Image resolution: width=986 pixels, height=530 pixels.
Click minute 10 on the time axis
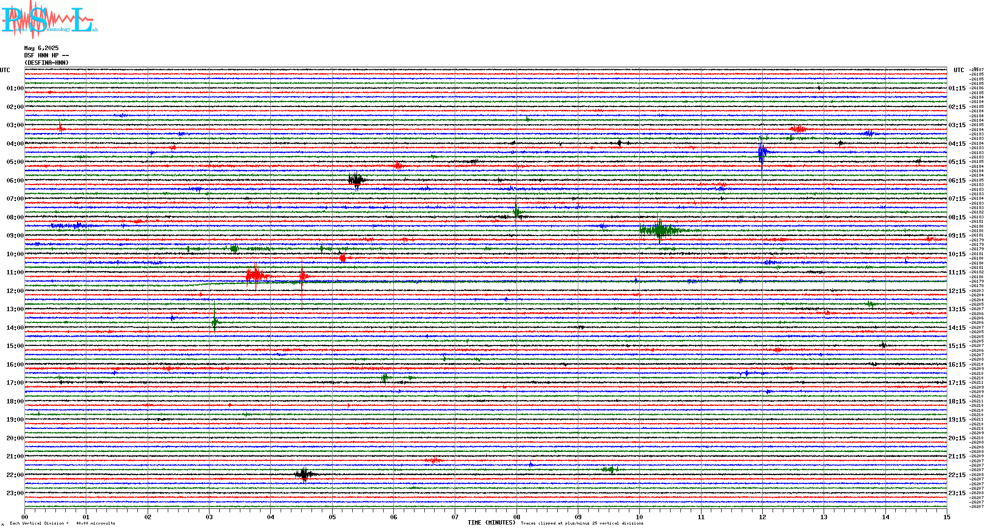[640, 517]
